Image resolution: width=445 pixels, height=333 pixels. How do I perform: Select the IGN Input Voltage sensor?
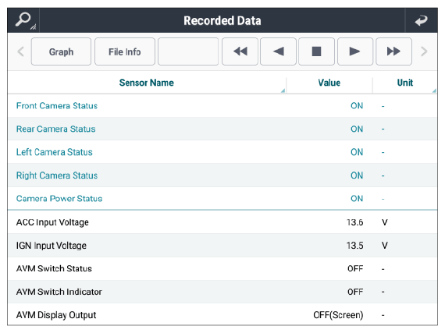pos(222,246)
